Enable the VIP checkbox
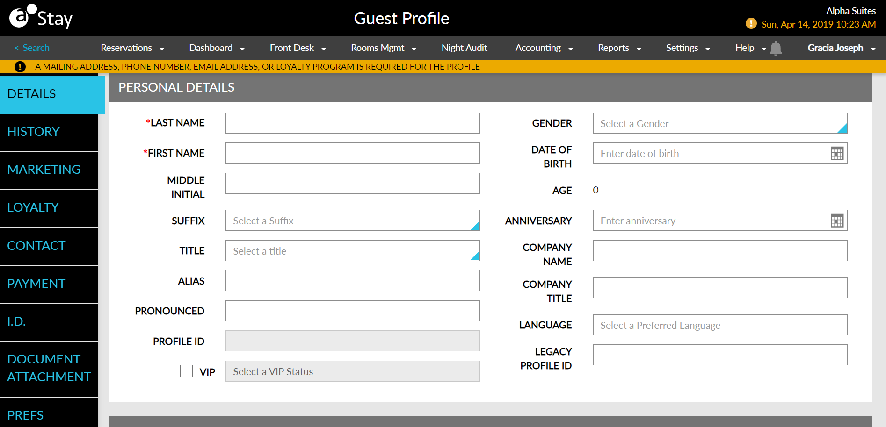Image resolution: width=886 pixels, height=427 pixels. click(x=186, y=371)
